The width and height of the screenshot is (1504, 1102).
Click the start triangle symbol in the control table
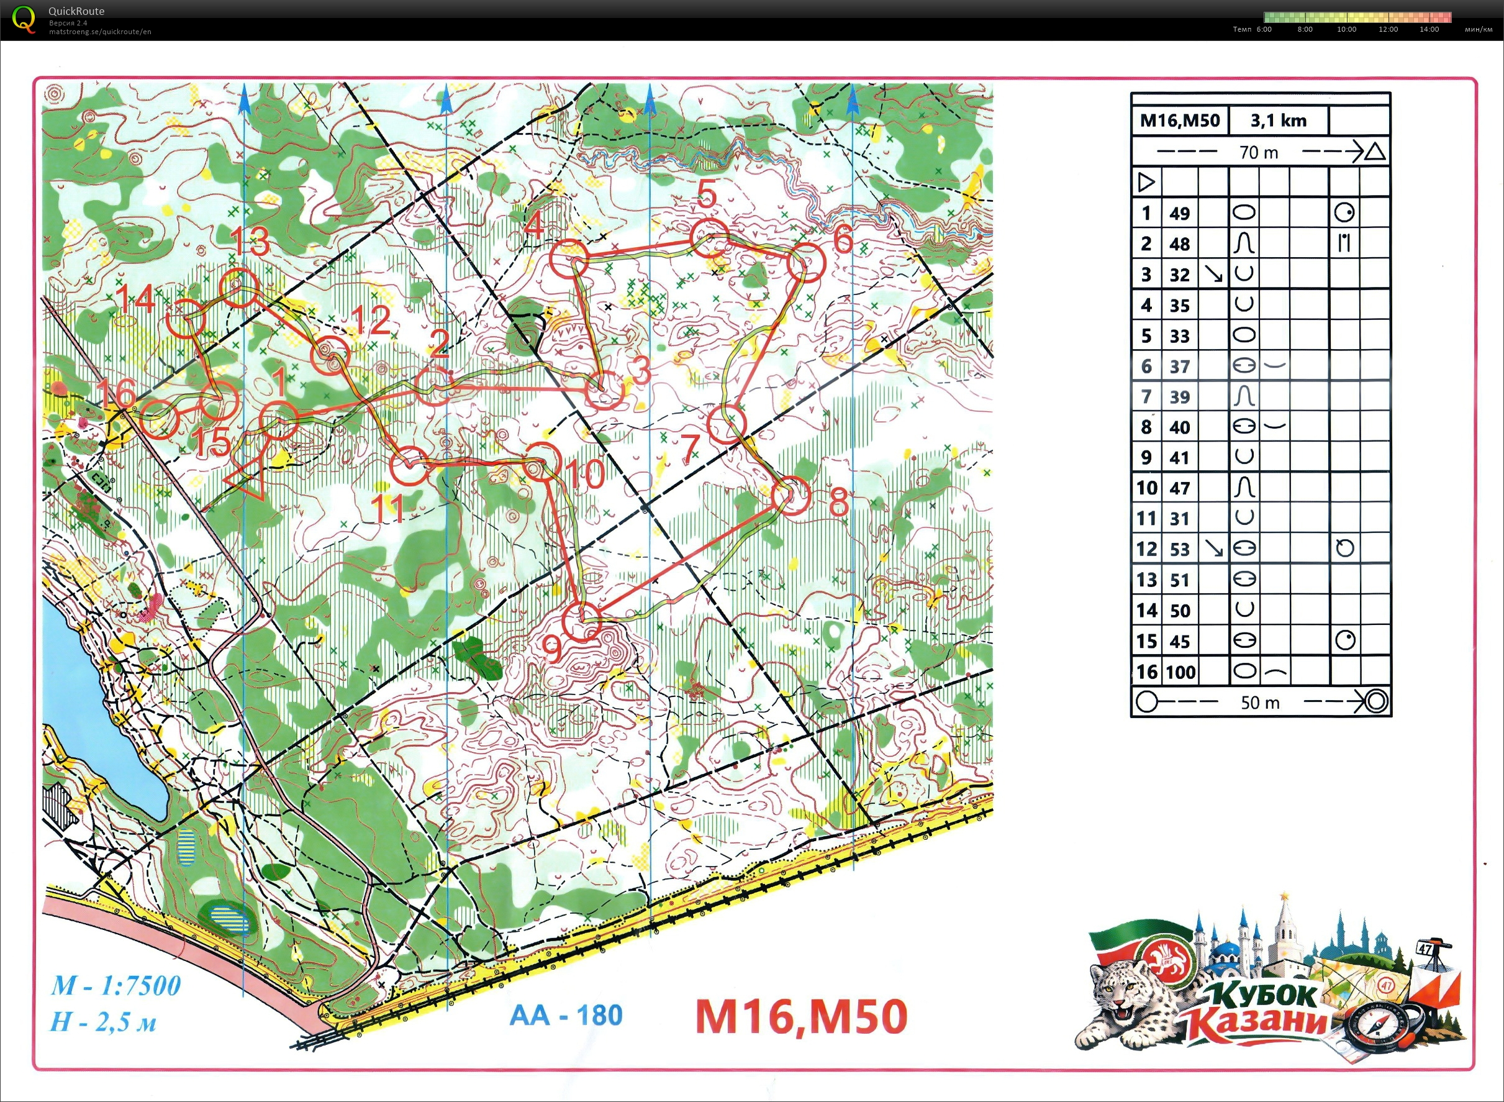pyautogui.click(x=1146, y=182)
